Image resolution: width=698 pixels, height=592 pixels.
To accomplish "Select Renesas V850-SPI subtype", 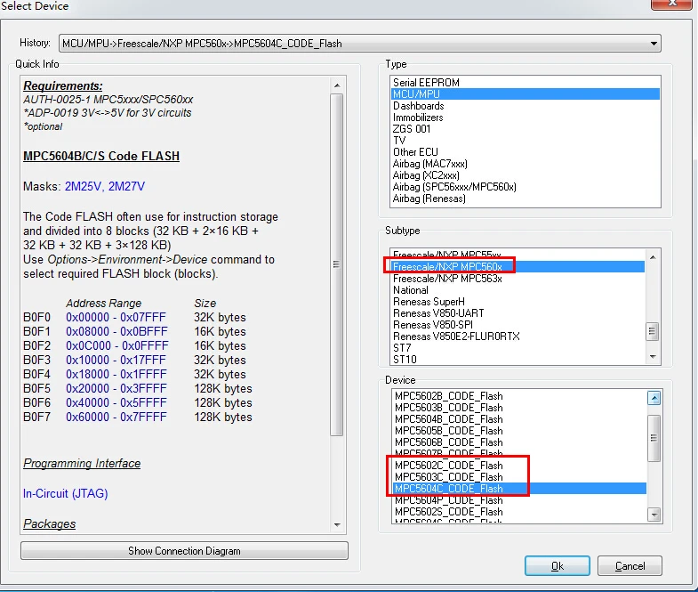I will 517,325.
